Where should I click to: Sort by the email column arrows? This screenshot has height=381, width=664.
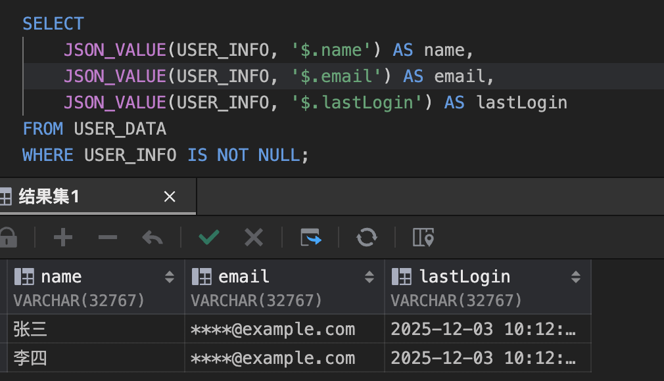pyautogui.click(x=369, y=277)
